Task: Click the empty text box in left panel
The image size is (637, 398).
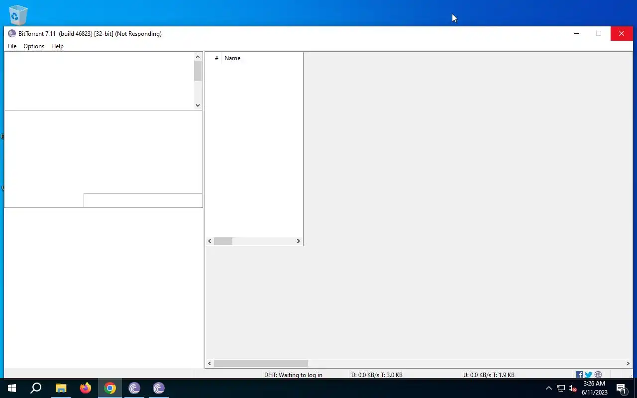Action: click(143, 200)
